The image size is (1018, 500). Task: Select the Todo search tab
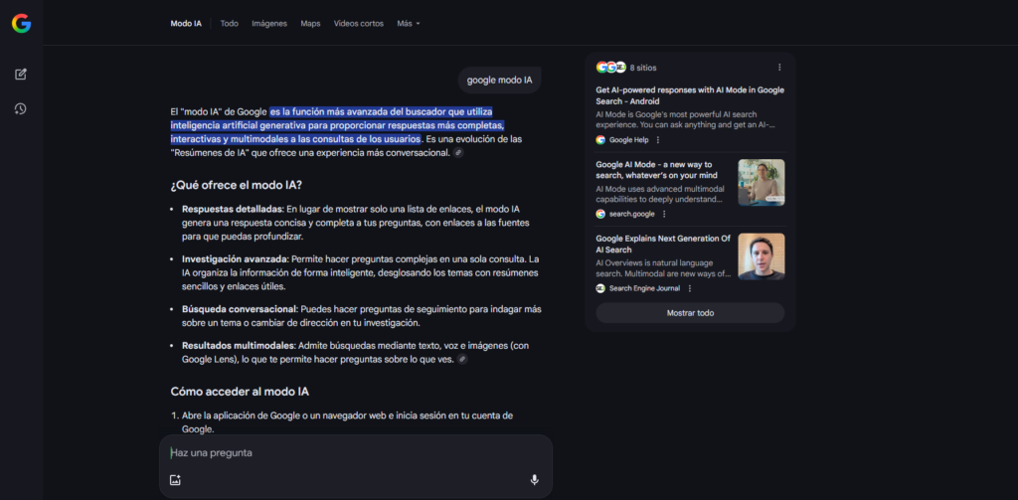[229, 23]
